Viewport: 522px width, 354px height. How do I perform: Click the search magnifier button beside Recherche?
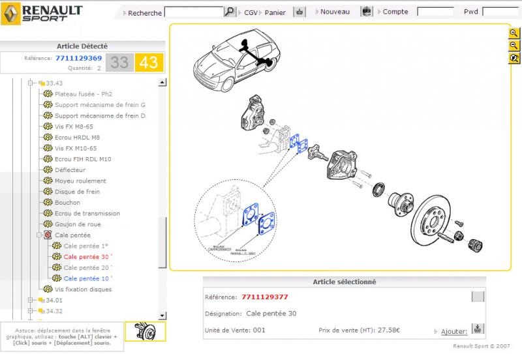[x=229, y=12]
